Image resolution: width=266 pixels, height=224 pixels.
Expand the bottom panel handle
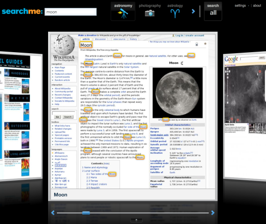pos(136,220)
